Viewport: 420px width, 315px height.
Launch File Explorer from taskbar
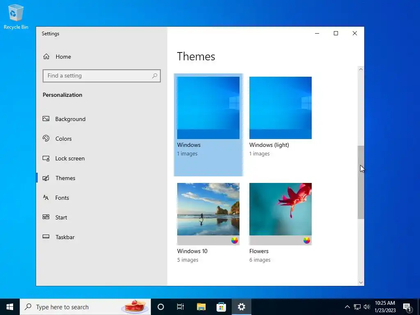click(201, 307)
